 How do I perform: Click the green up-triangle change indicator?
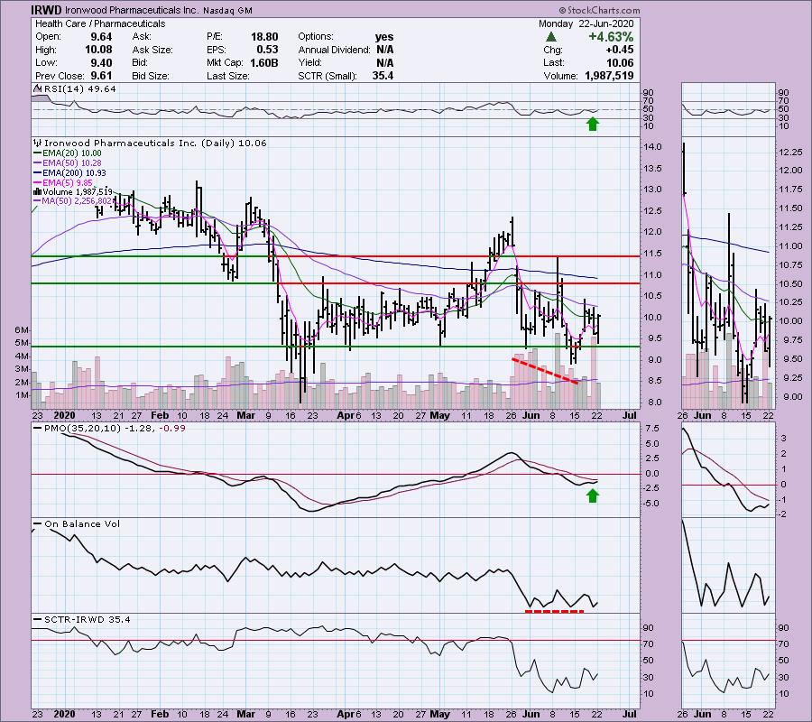[551, 37]
